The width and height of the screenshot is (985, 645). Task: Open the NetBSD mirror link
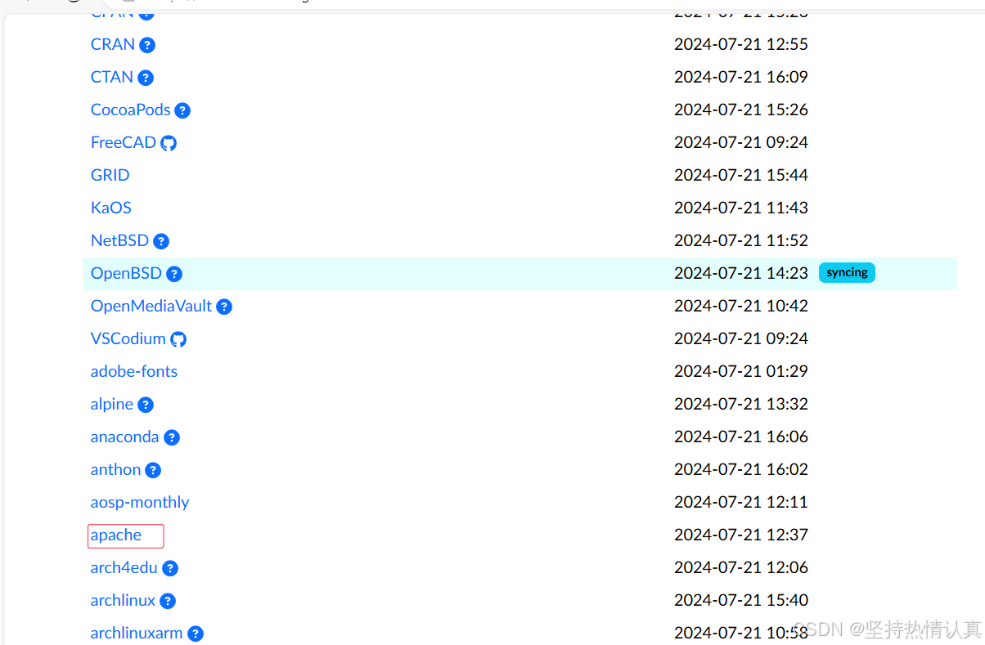[120, 240]
